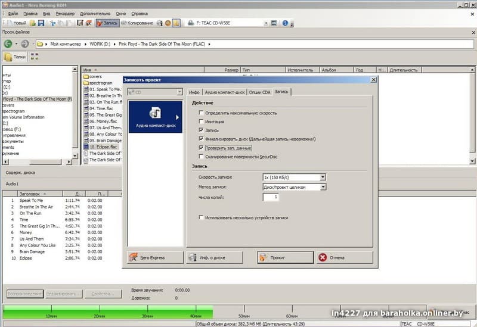Go back with the green arrow

pyautogui.click(x=8, y=43)
